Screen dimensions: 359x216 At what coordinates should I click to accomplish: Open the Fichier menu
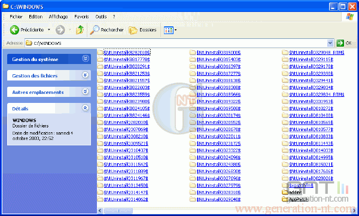[x=16, y=17]
